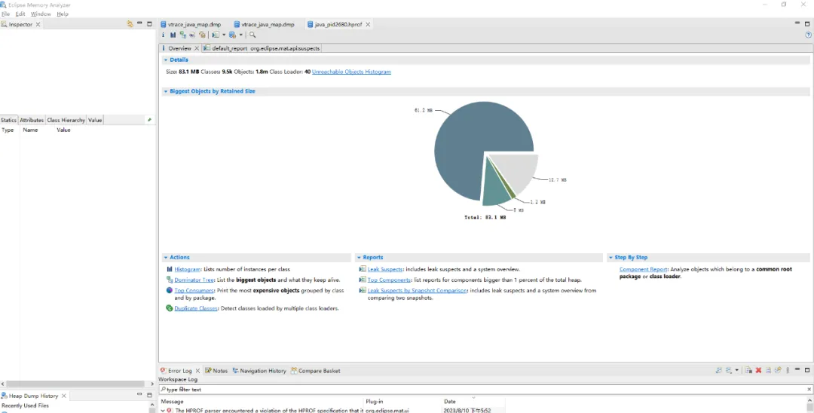
Task: Open the Leak Suspects report link
Action: (x=384, y=269)
